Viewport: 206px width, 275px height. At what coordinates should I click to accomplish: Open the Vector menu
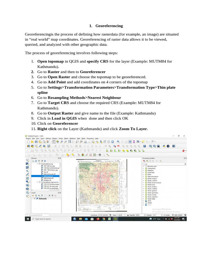pos(61,138)
